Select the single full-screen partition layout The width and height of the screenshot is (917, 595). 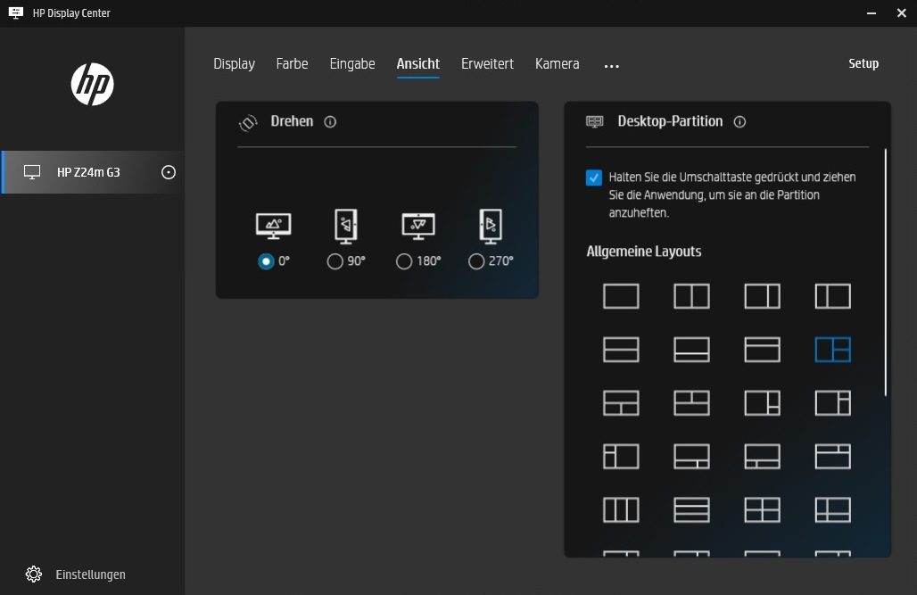(621, 296)
